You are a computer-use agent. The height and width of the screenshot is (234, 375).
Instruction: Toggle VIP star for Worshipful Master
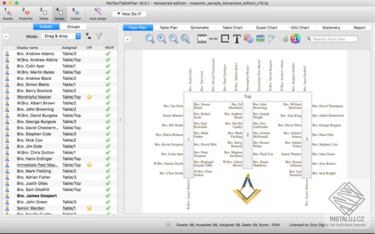89,97
